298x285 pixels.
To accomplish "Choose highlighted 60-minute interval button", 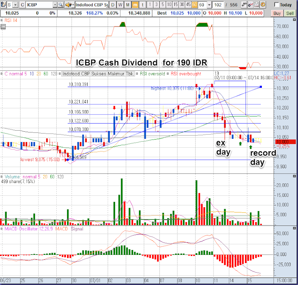I will click(194, 4).
